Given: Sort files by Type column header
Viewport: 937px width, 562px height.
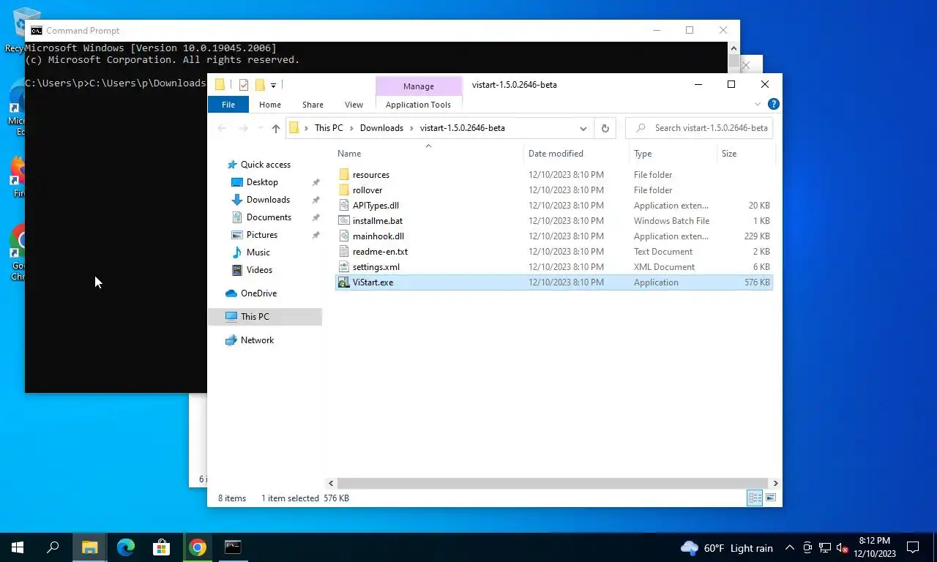Looking at the screenshot, I should point(673,154).
